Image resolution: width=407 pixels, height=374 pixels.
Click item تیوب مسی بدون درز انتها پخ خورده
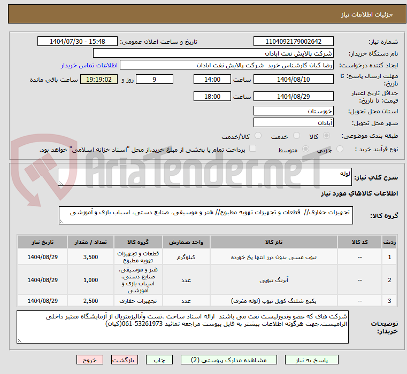click(x=274, y=258)
